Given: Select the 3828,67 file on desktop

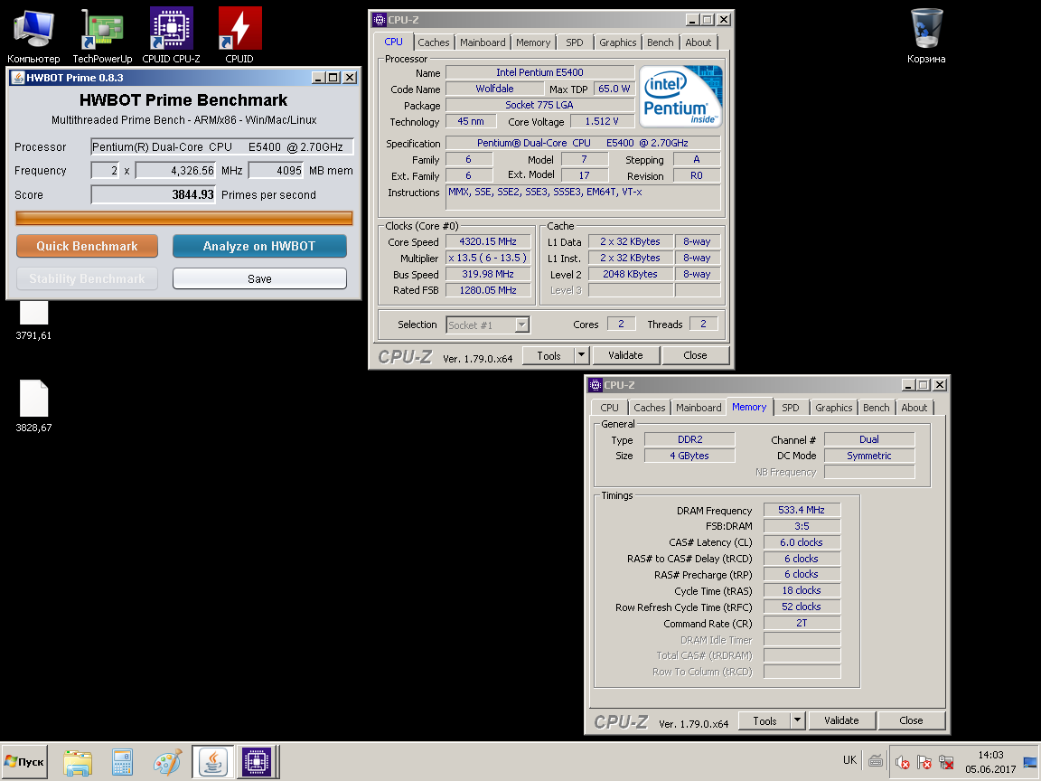Looking at the screenshot, I should point(33,407).
